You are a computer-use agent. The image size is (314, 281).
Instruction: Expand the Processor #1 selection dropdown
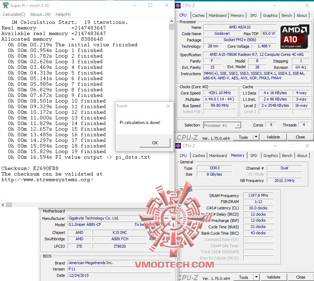click(x=238, y=125)
